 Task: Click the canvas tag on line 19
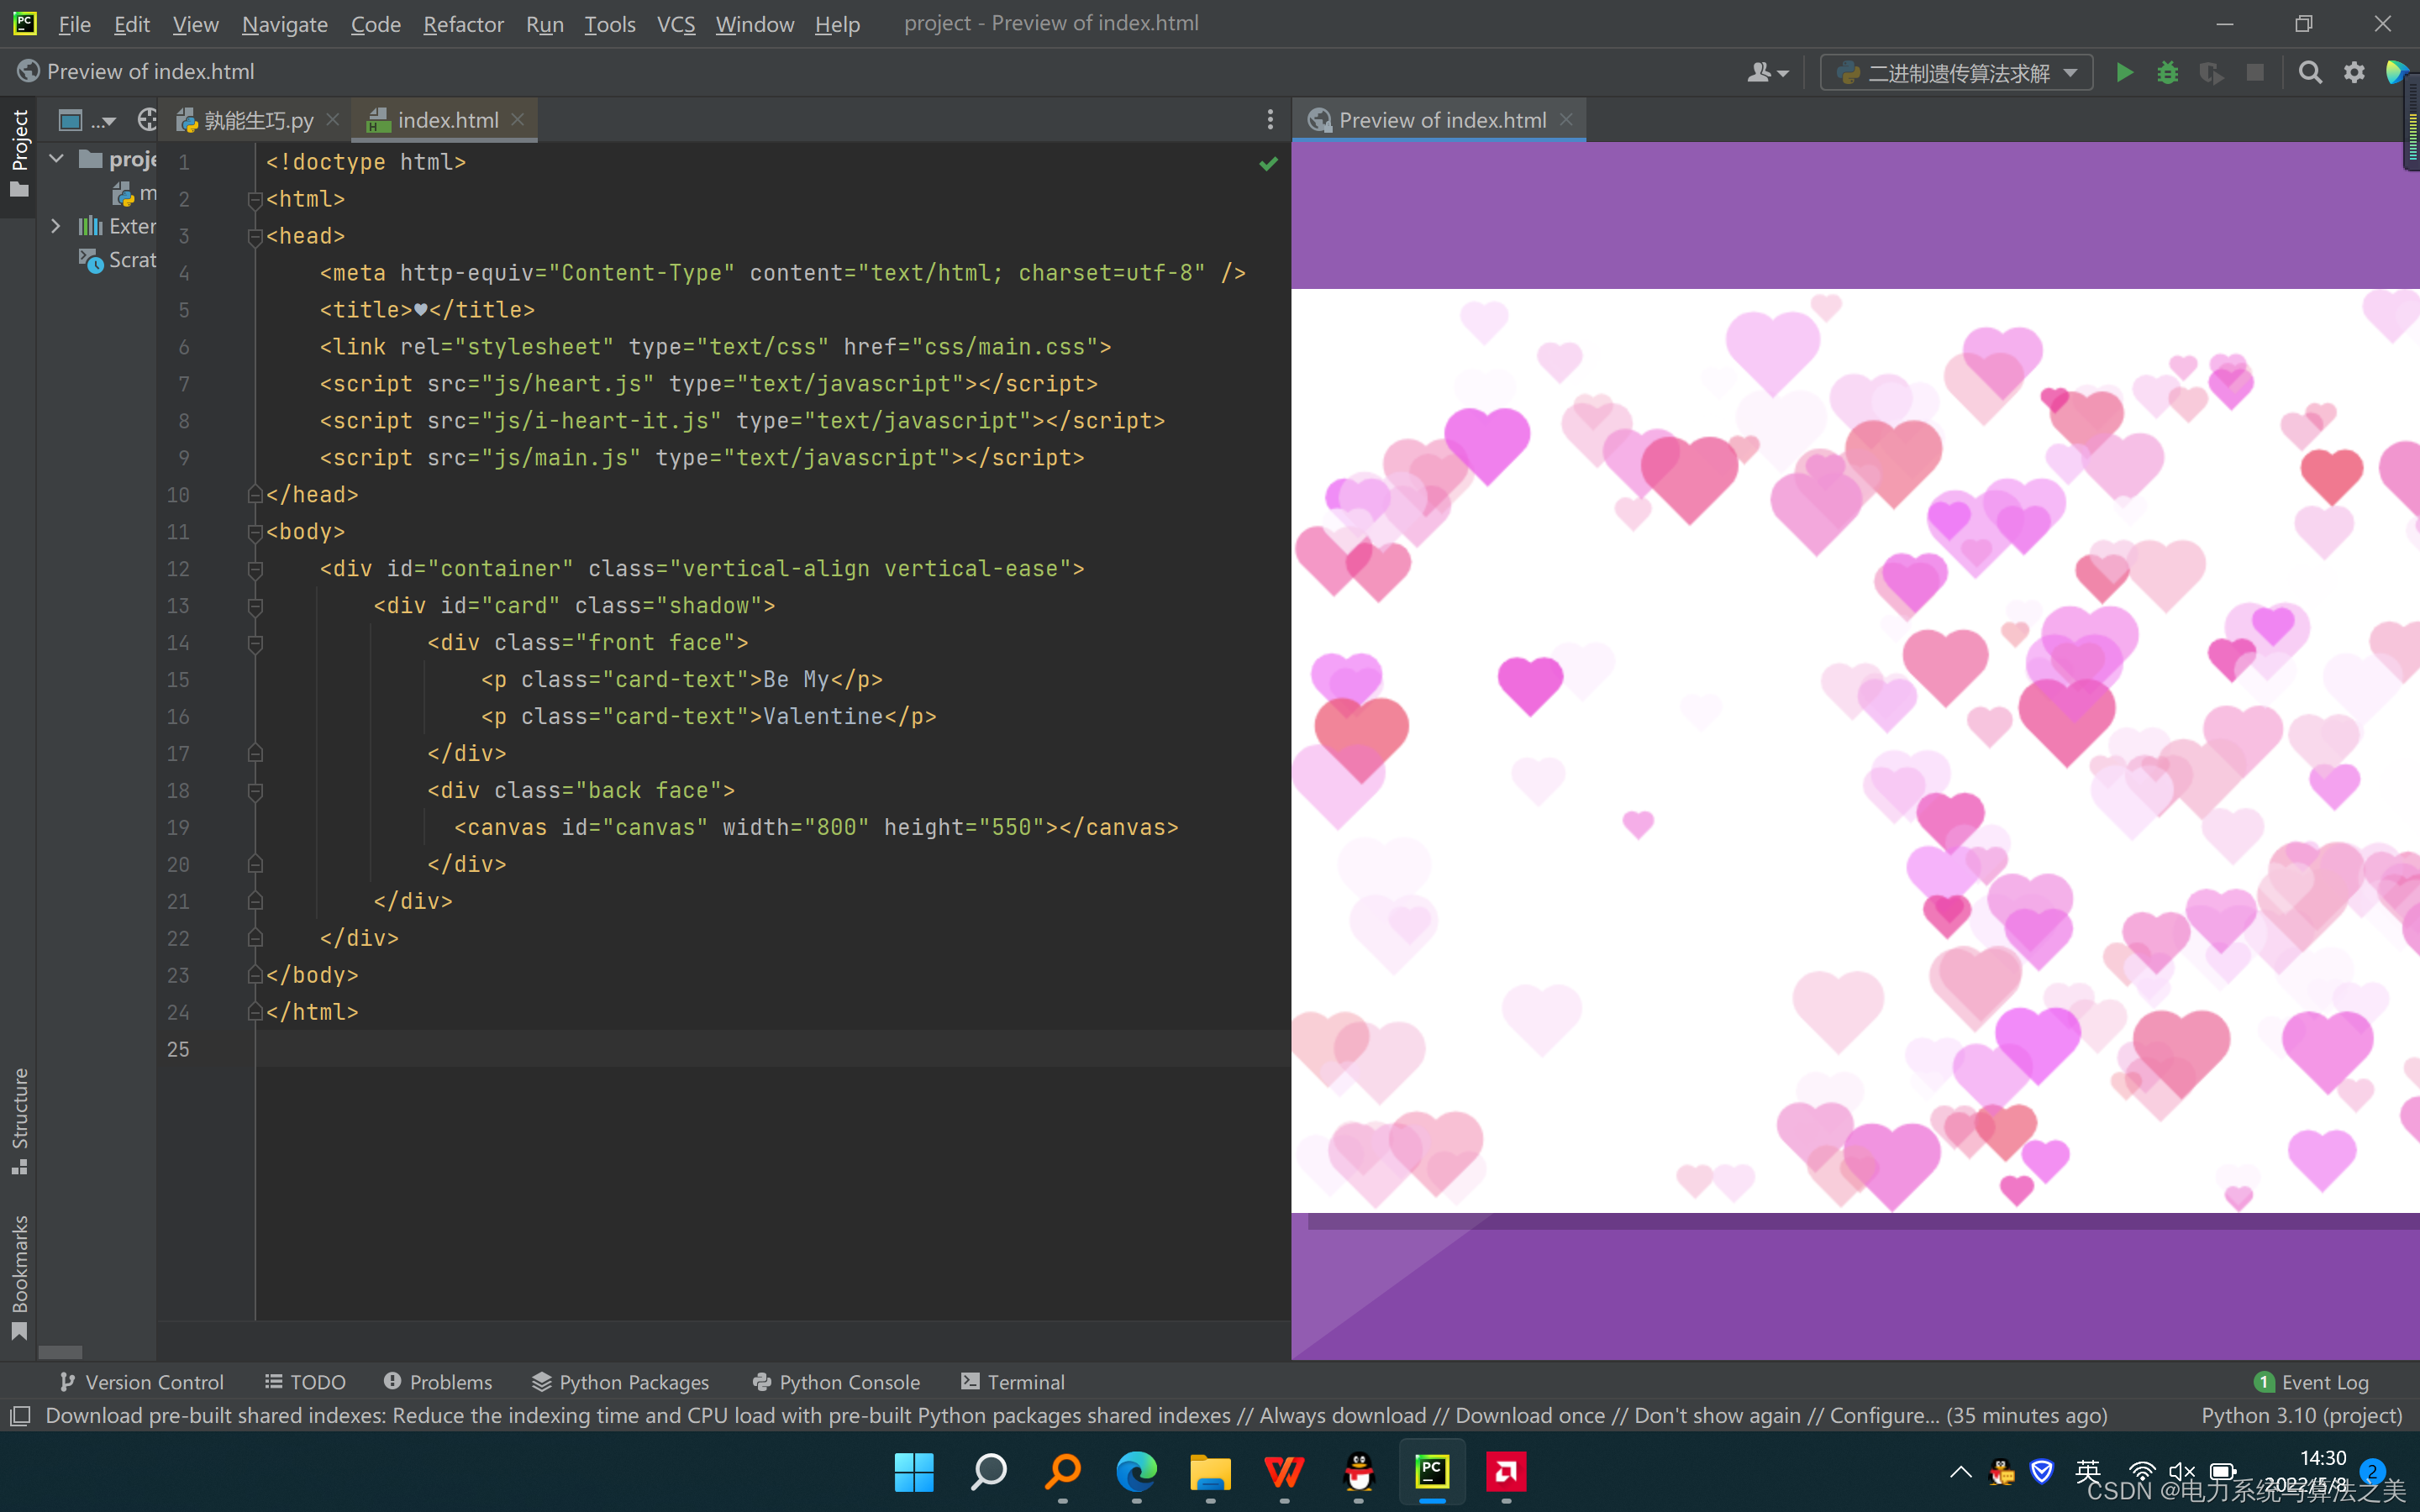click(816, 828)
